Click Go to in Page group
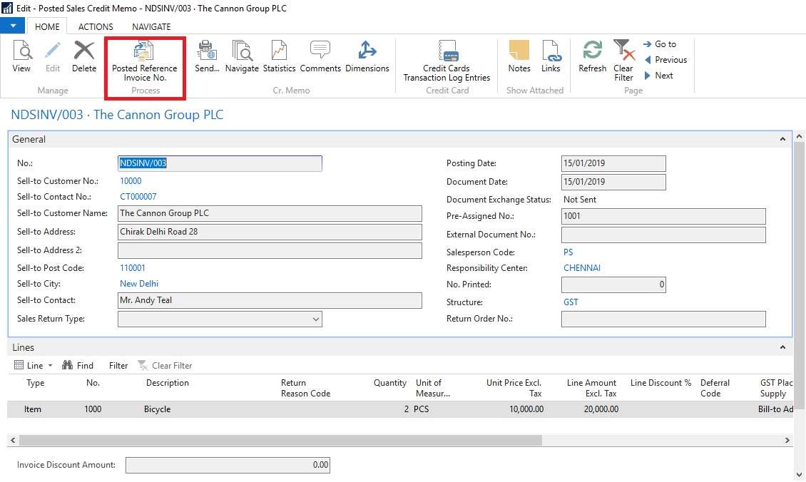The image size is (806, 482). pyautogui.click(x=660, y=44)
